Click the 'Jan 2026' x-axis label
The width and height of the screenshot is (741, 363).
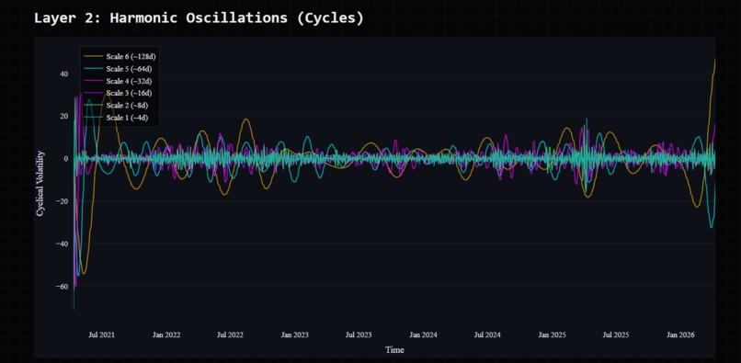pos(680,335)
